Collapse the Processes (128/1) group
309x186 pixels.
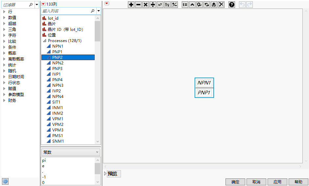(x=44, y=41)
